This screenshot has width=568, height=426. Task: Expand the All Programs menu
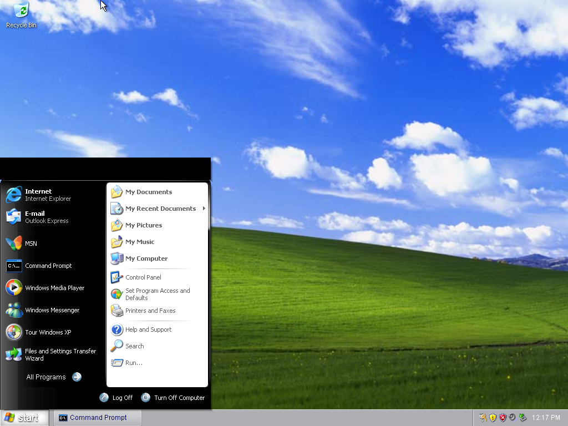[x=53, y=377]
